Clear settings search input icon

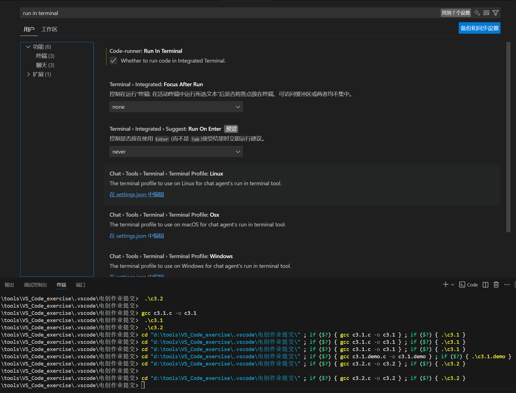pyautogui.click(x=486, y=13)
